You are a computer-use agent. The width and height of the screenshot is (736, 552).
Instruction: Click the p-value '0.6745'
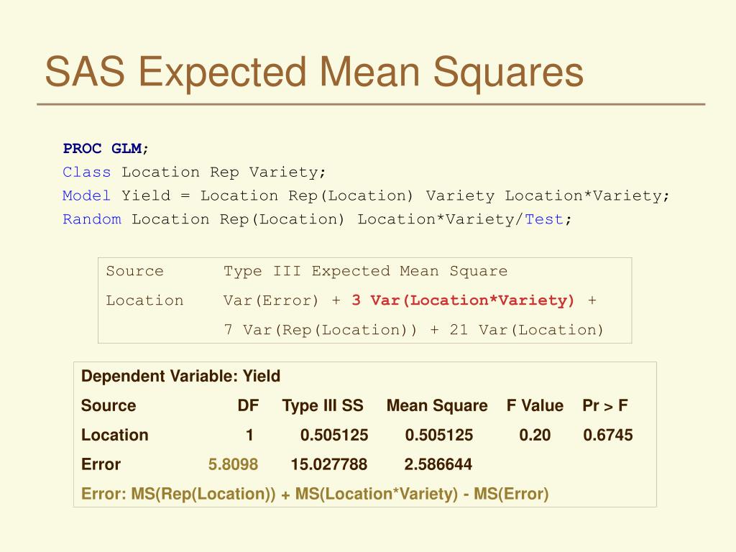(608, 435)
